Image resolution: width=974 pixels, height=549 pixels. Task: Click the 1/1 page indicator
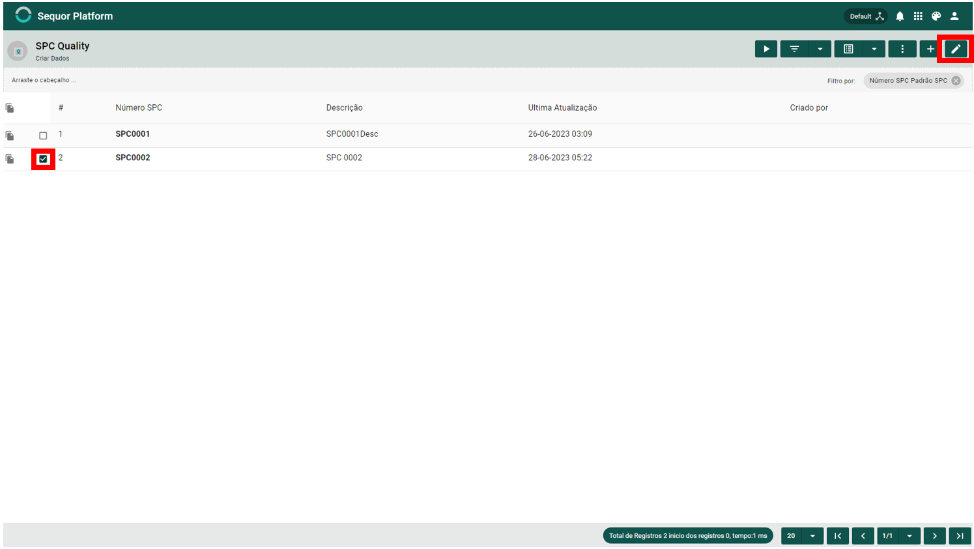coord(887,535)
